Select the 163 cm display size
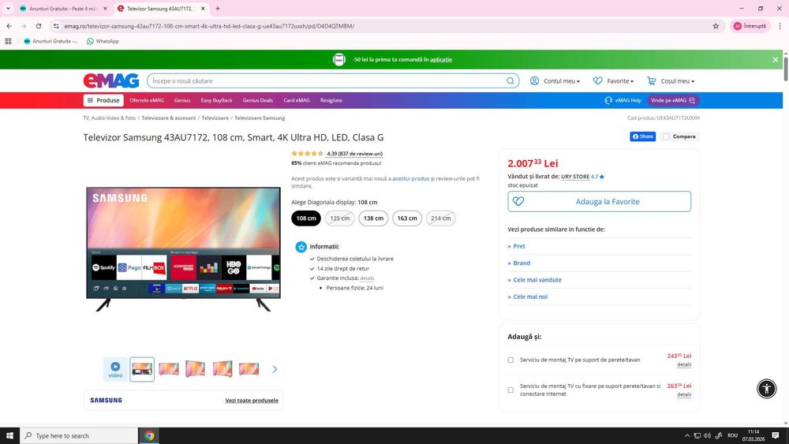Image resolution: width=789 pixels, height=444 pixels. 407,218
